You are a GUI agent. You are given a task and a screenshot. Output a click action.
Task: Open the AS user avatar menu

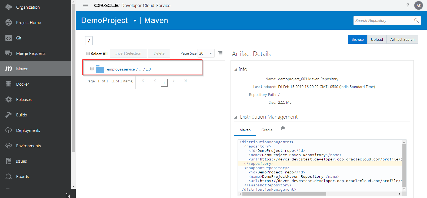[419, 5]
